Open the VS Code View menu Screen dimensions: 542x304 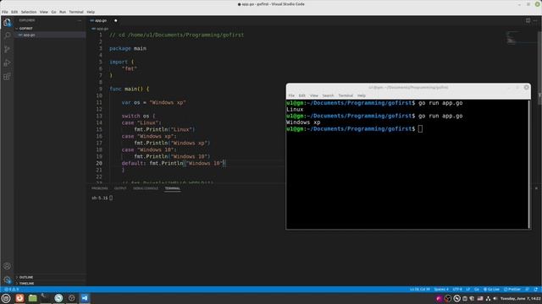point(43,12)
